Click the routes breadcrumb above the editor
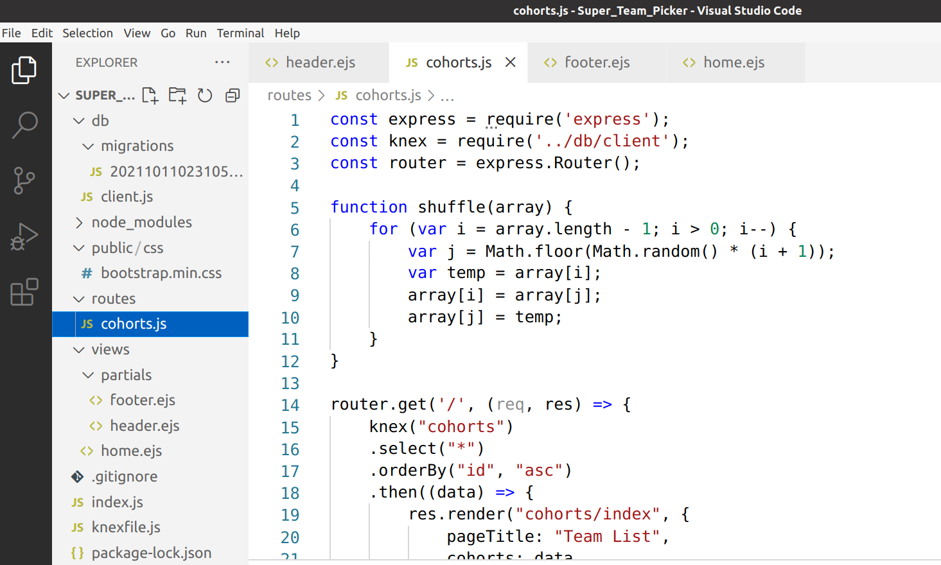 pyautogui.click(x=289, y=94)
